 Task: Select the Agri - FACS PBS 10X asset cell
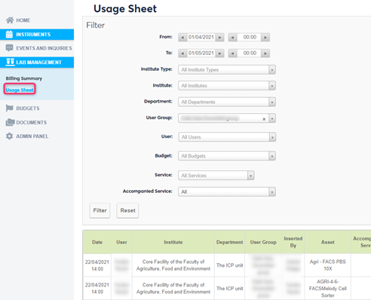(x=328, y=265)
